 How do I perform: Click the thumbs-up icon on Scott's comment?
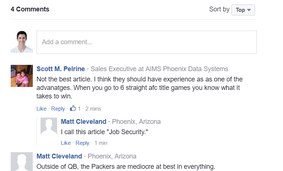pyautogui.click(x=73, y=108)
